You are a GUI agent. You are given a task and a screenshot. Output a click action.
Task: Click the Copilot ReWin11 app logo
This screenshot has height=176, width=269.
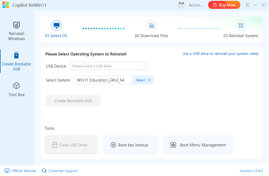6,5
